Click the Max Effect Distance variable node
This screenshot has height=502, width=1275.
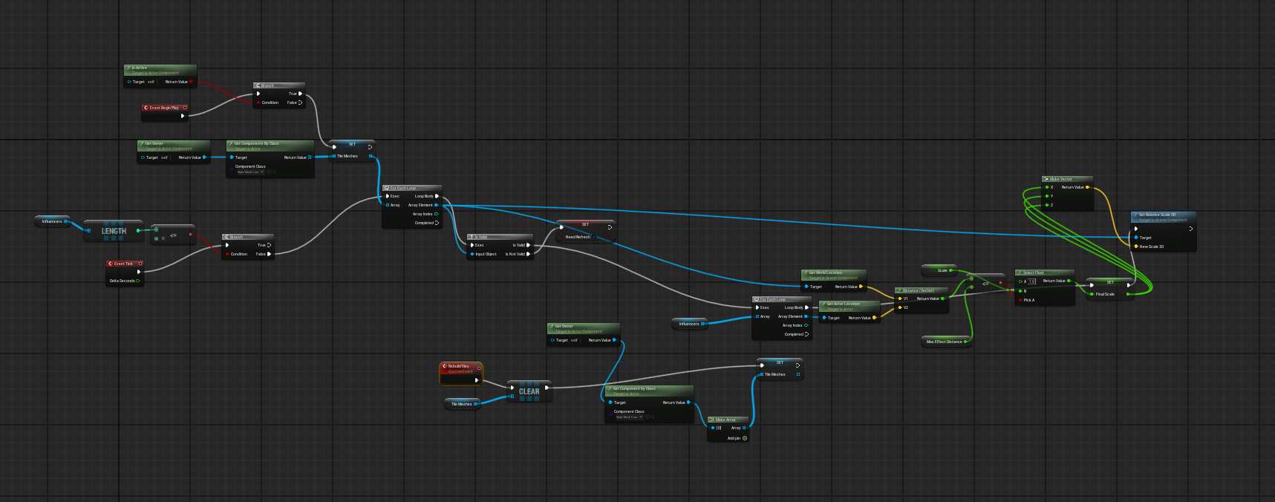pyautogui.click(x=945, y=342)
